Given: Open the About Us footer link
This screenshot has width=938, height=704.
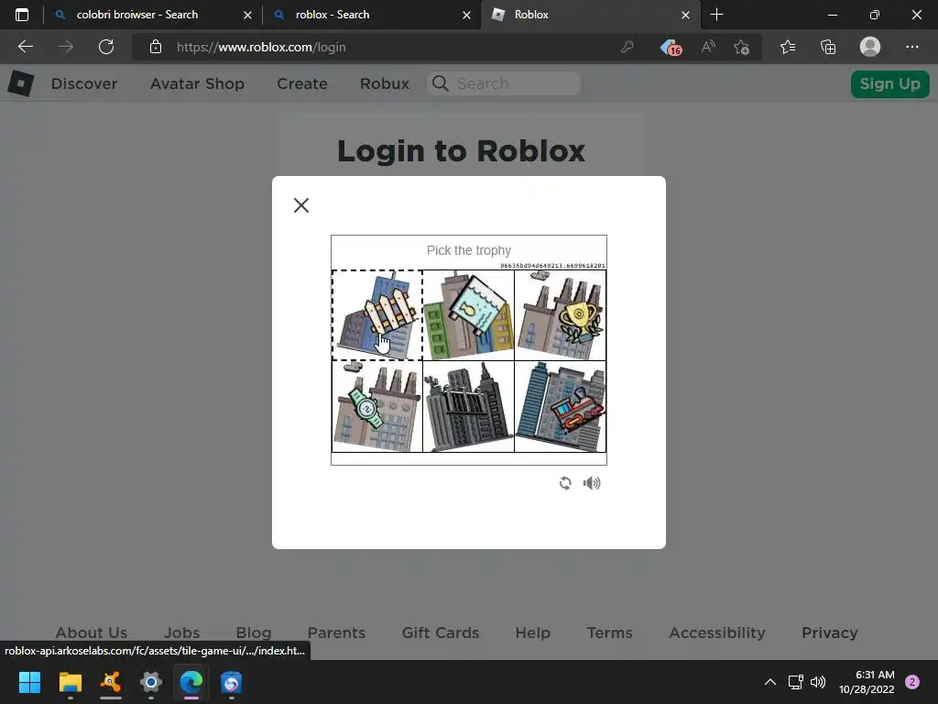Looking at the screenshot, I should pos(91,632).
